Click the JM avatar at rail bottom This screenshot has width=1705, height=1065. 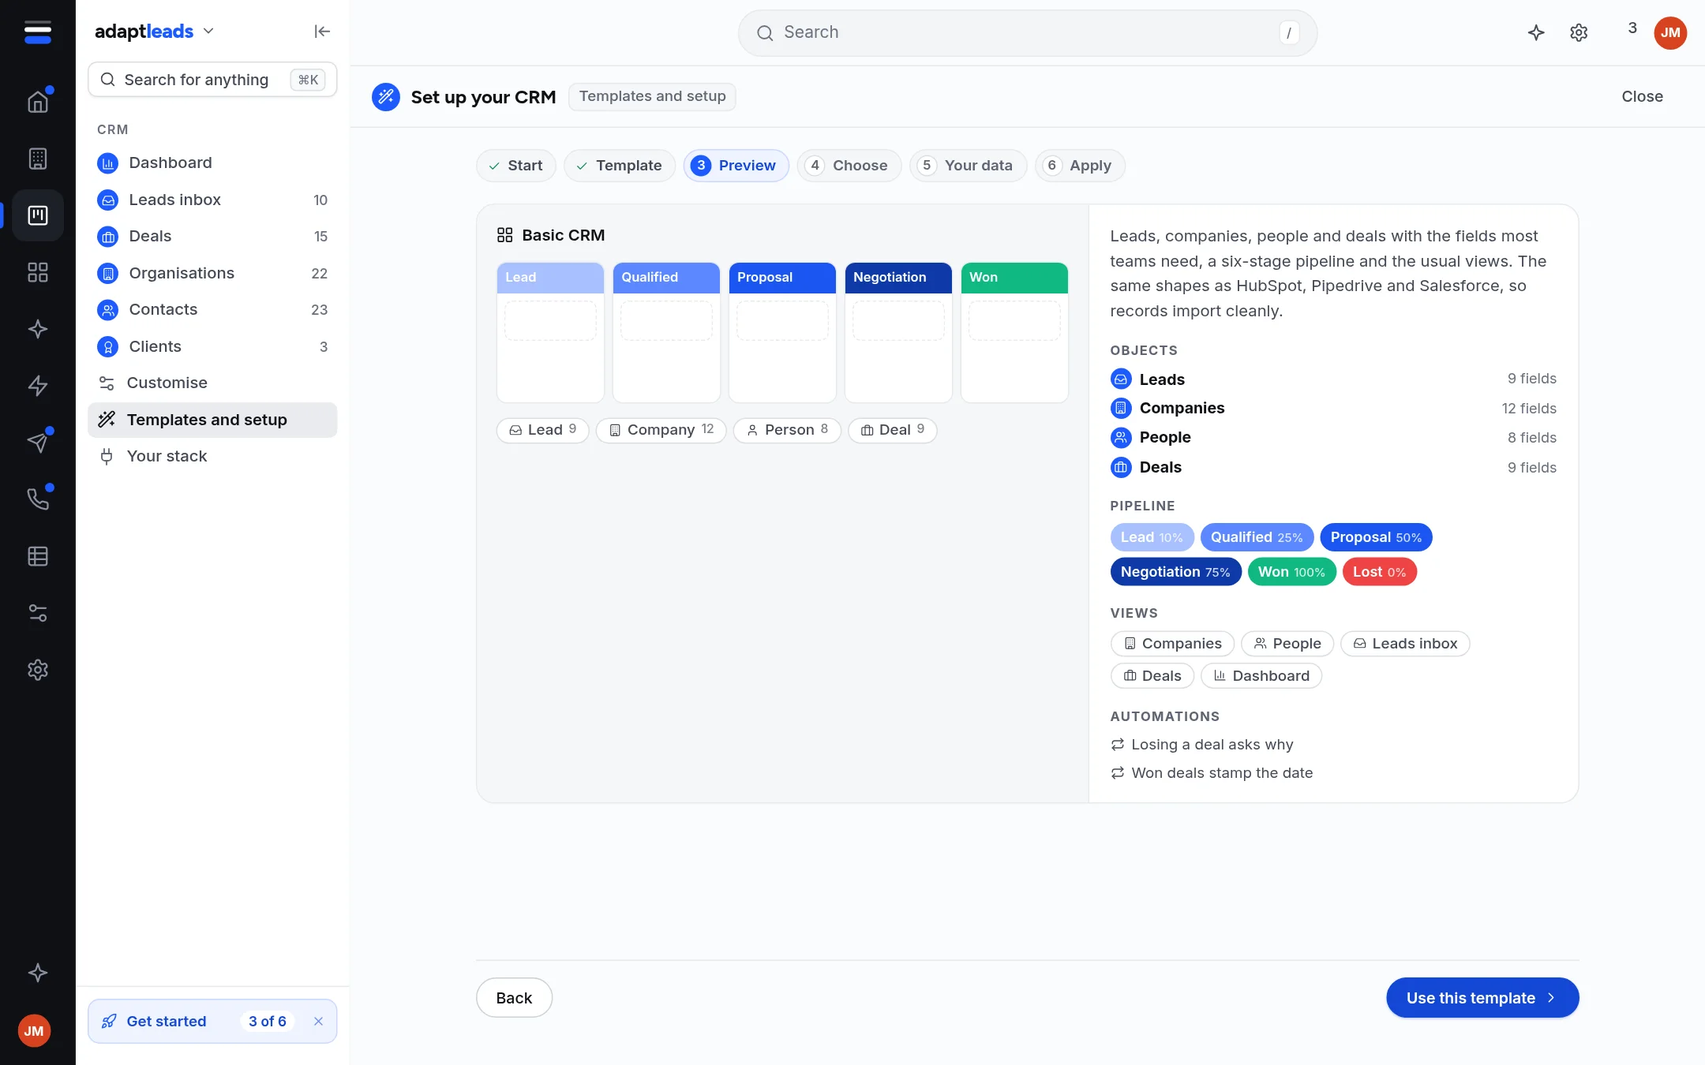pyautogui.click(x=34, y=1031)
